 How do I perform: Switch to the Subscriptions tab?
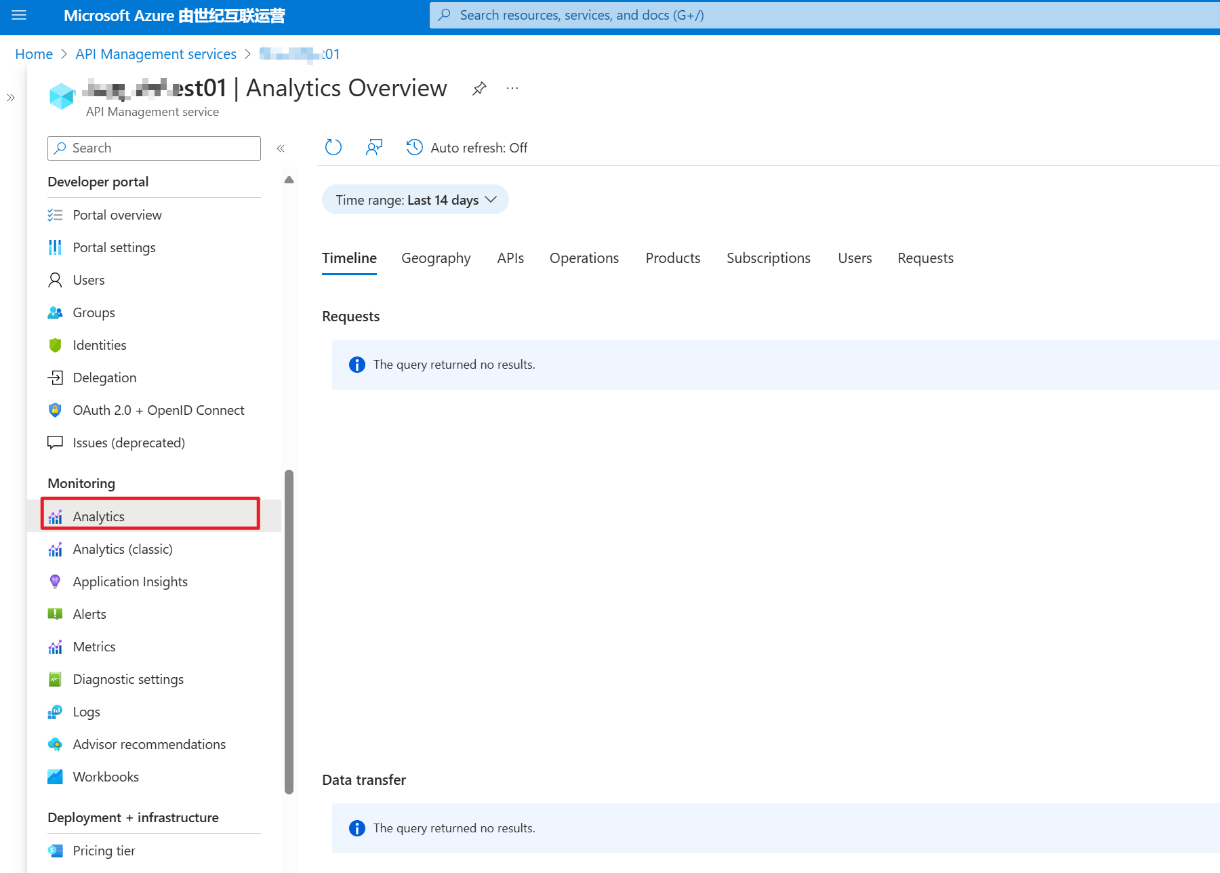point(768,258)
